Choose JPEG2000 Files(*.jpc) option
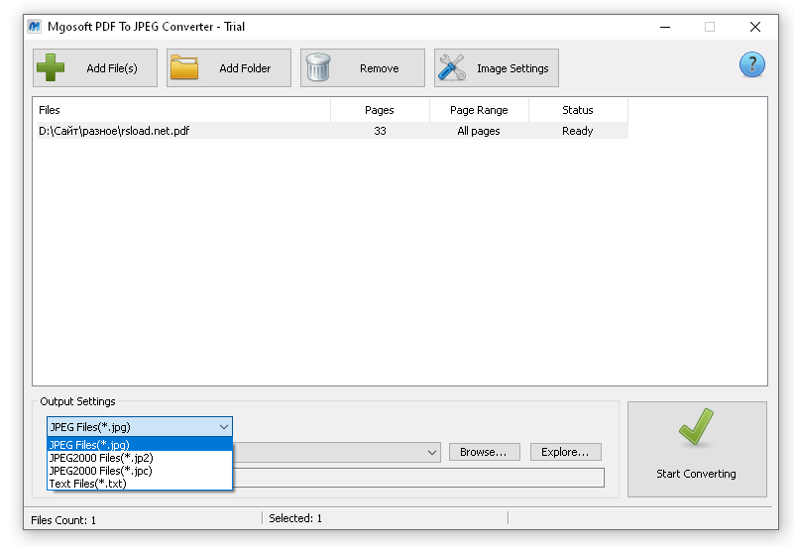The image size is (794, 547). [140, 471]
